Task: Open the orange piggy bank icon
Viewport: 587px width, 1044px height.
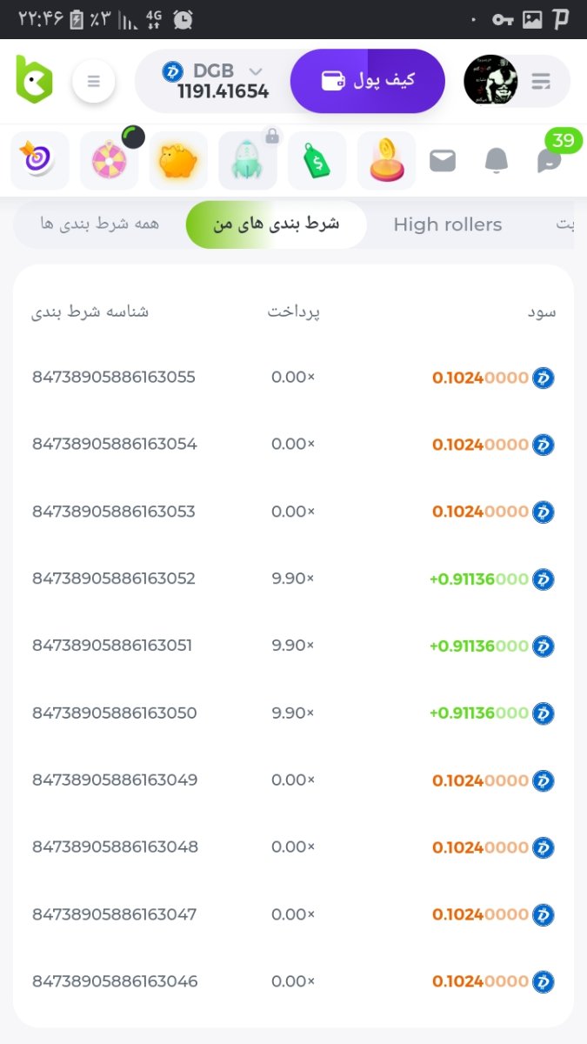Action: [178, 160]
